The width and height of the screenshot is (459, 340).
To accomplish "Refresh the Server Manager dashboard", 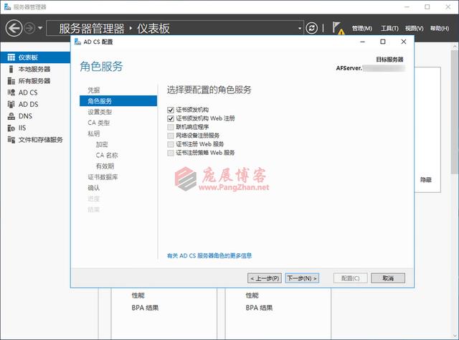I will pyautogui.click(x=311, y=29).
